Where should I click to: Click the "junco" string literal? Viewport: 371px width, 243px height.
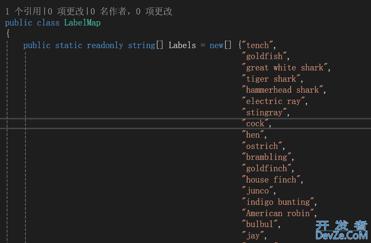[258, 191]
